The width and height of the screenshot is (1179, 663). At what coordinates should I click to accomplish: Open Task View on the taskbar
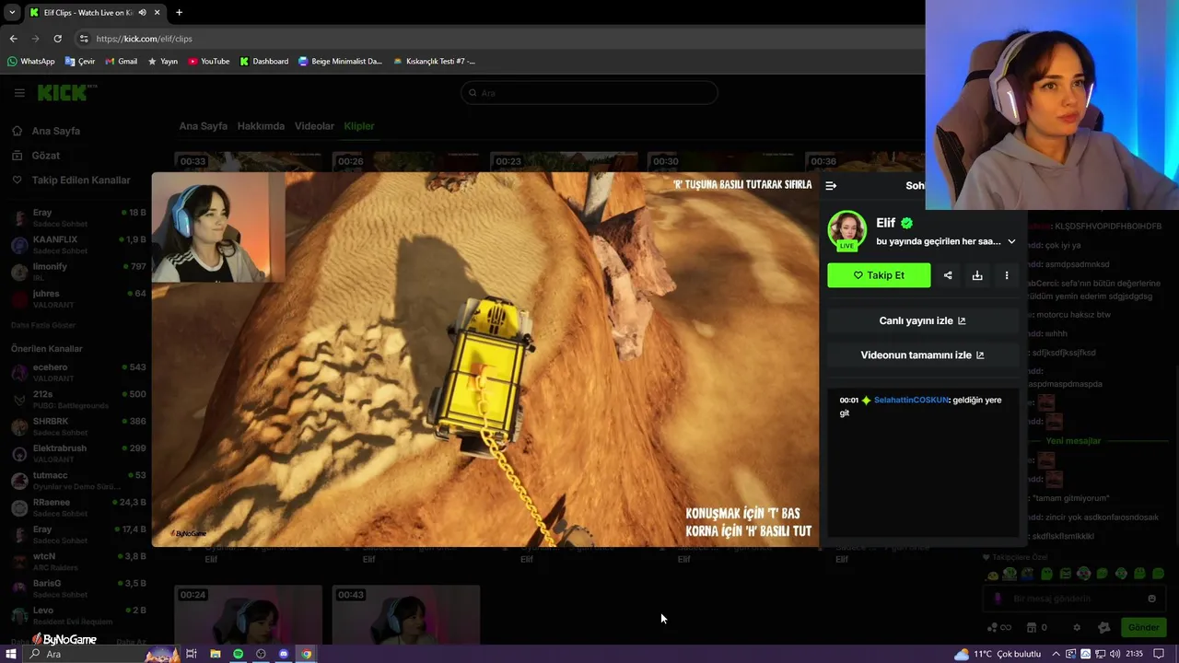point(192,654)
